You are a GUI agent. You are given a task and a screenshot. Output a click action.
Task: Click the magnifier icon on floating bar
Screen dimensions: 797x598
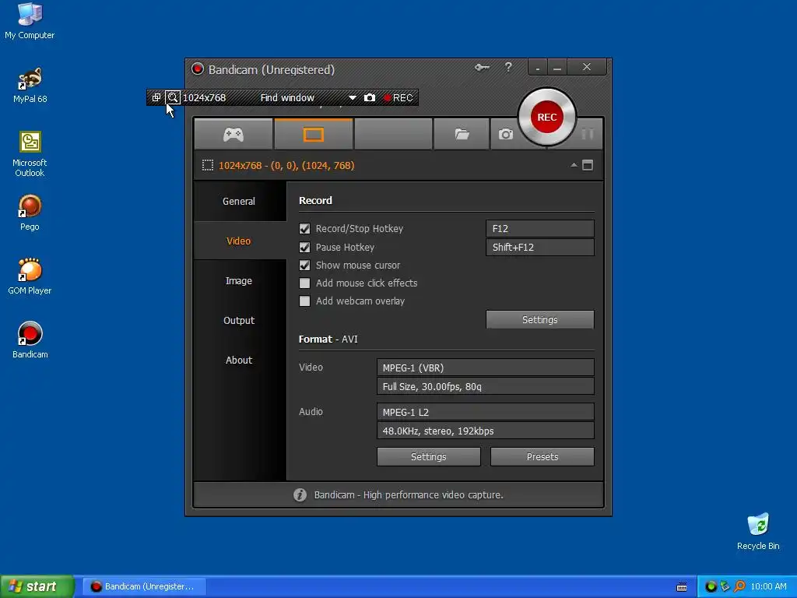pos(173,97)
